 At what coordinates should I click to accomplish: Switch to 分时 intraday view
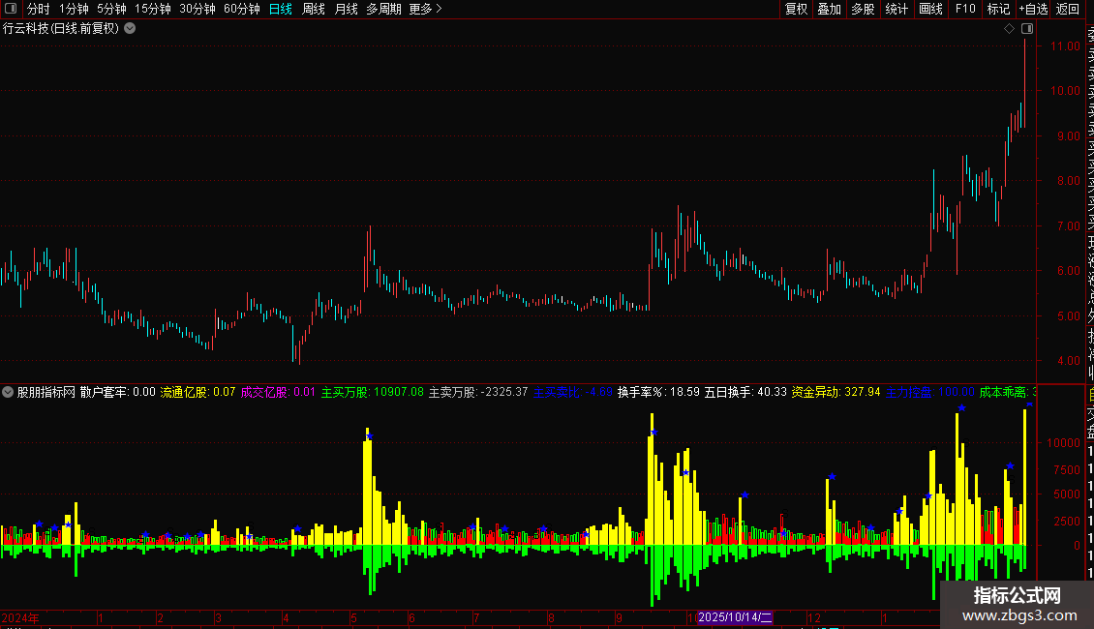pyautogui.click(x=39, y=9)
